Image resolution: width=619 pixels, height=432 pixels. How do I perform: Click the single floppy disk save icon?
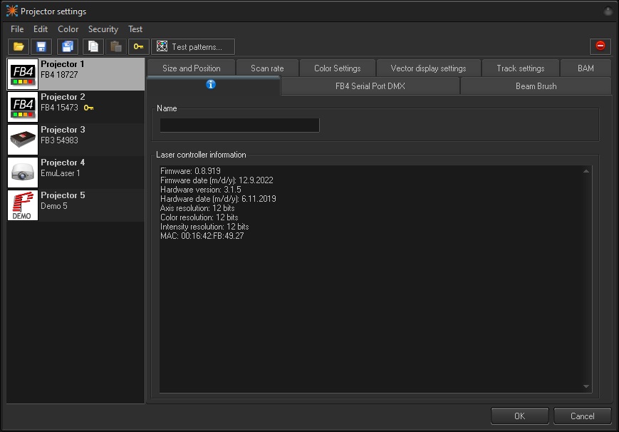coord(41,47)
